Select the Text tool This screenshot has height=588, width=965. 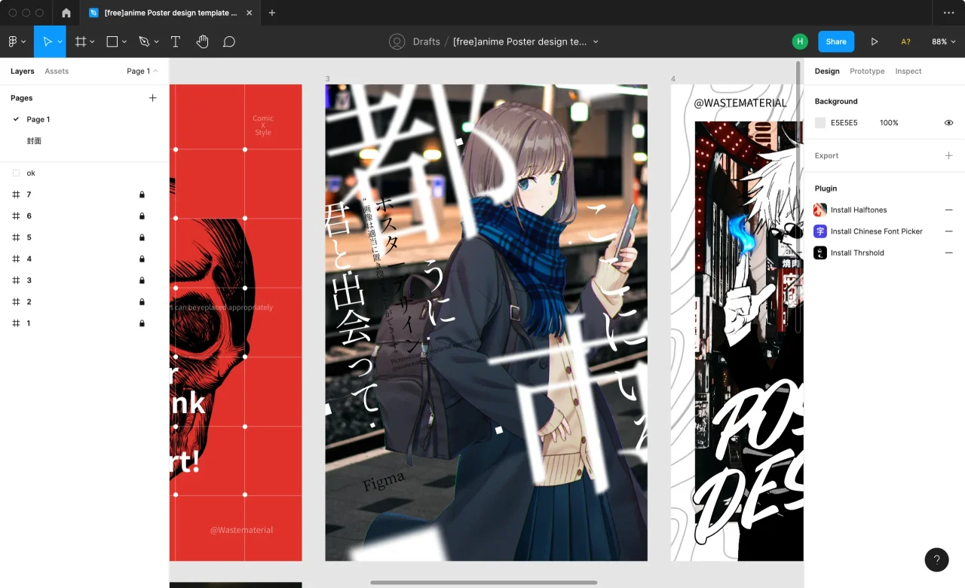tap(176, 42)
